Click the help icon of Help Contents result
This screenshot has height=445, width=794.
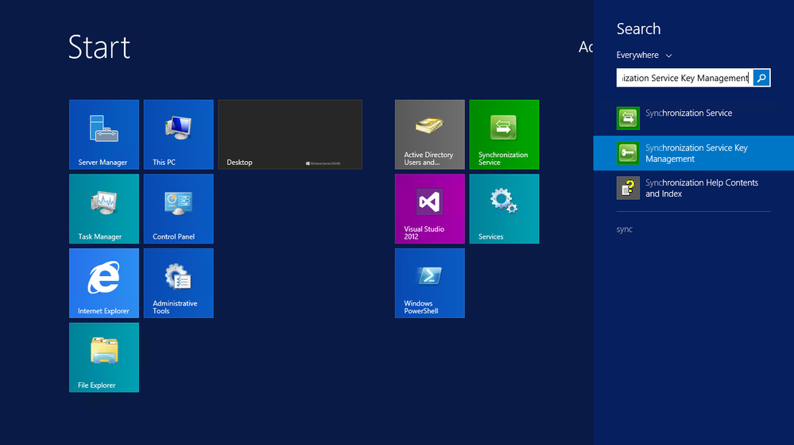tap(628, 188)
